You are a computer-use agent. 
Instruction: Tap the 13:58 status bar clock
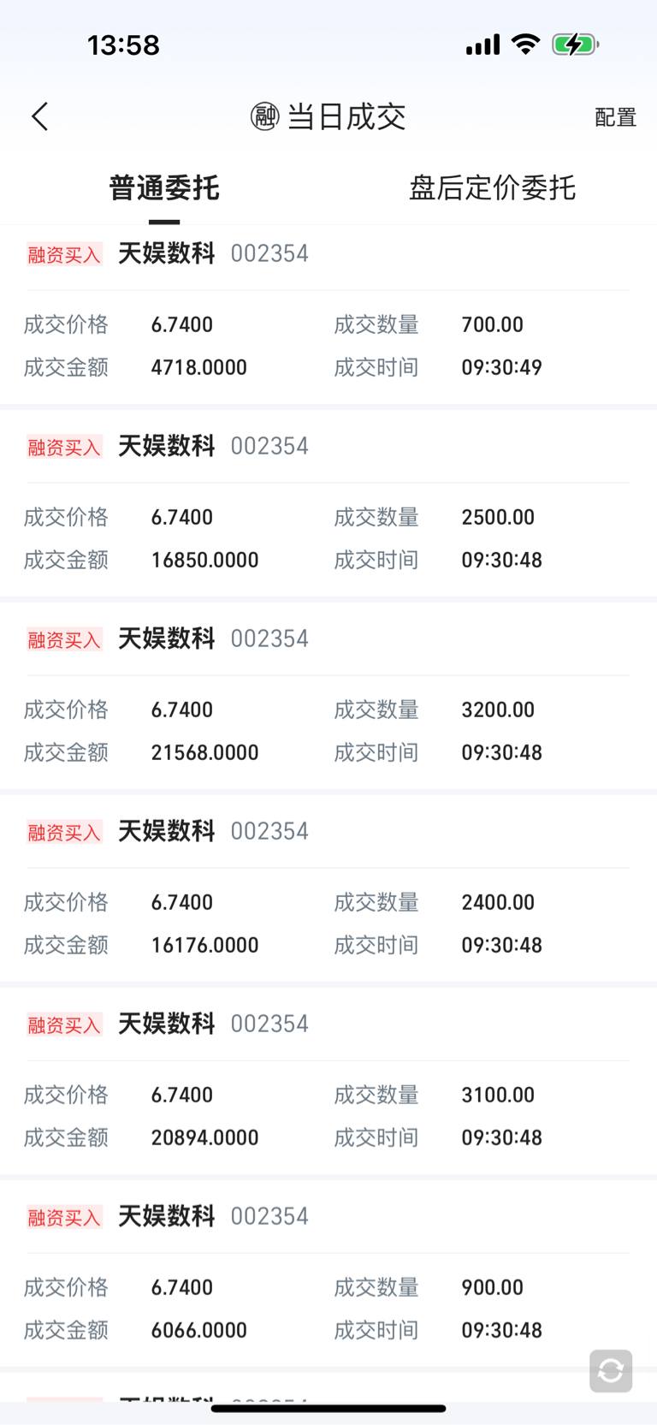coord(123,45)
